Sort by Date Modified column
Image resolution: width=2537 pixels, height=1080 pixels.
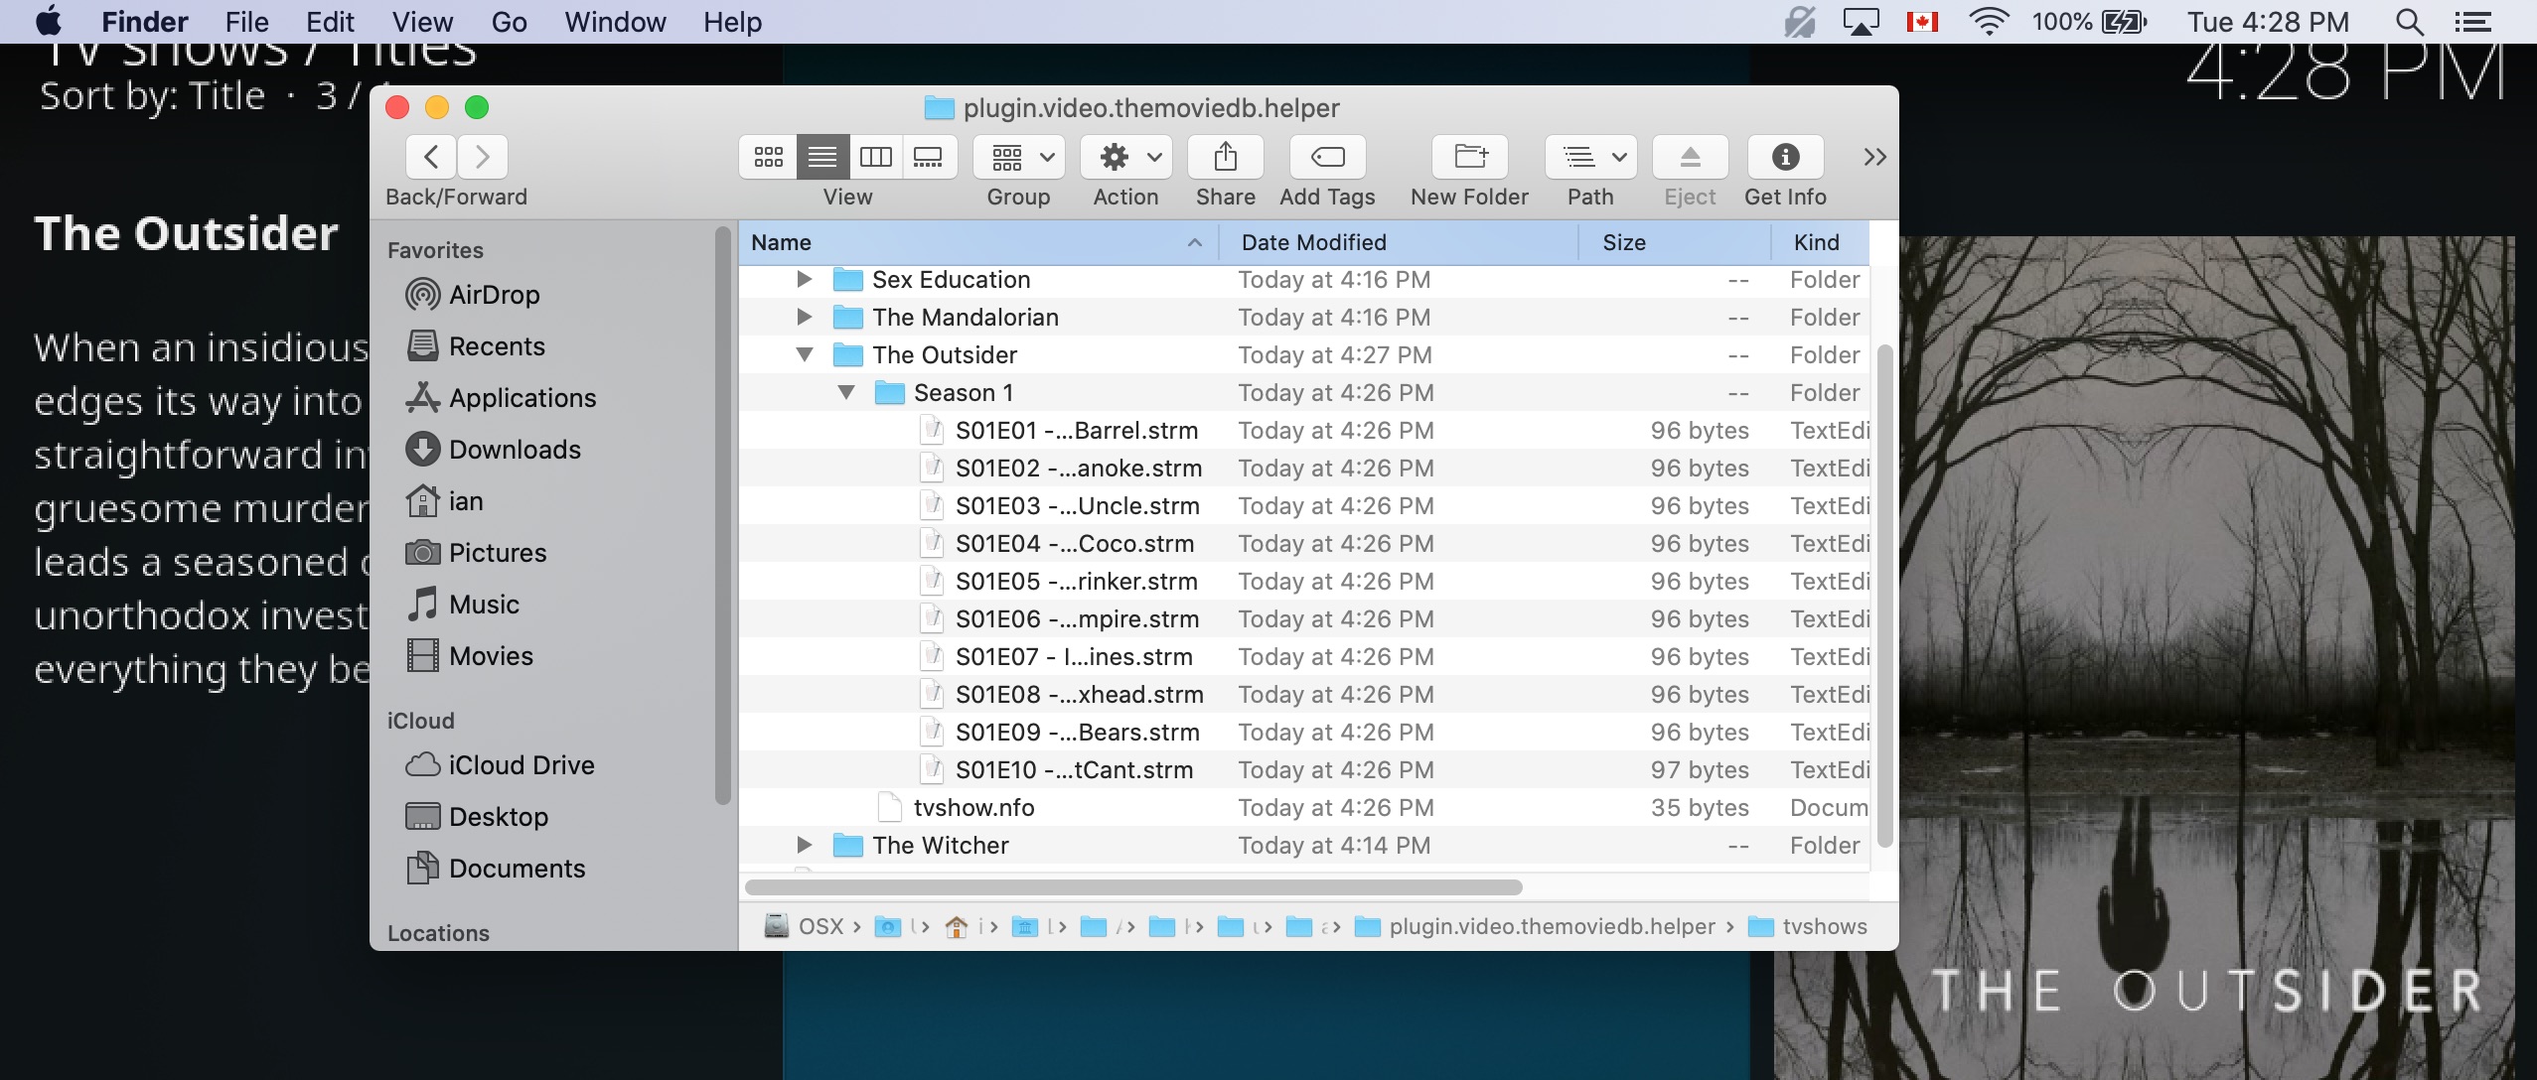tap(1399, 242)
